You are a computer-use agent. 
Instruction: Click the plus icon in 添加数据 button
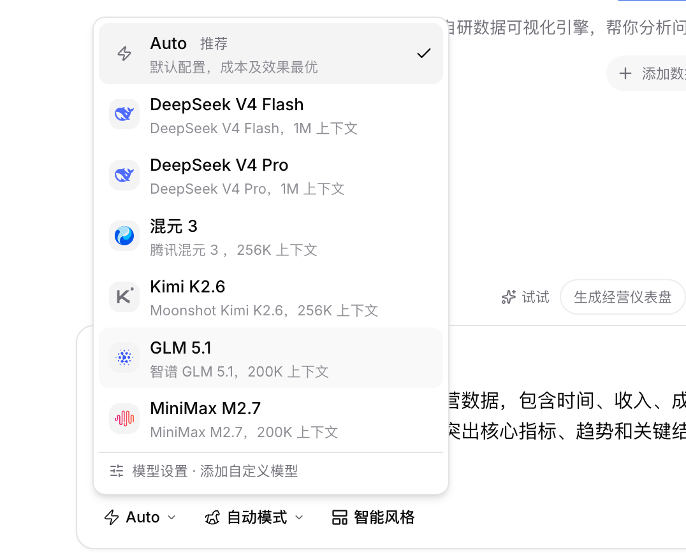(x=625, y=73)
